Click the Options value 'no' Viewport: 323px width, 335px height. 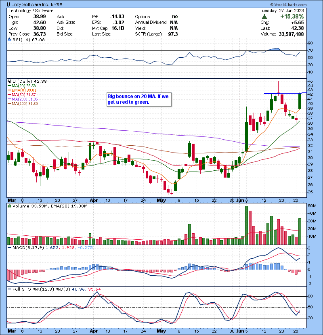click(x=175, y=17)
